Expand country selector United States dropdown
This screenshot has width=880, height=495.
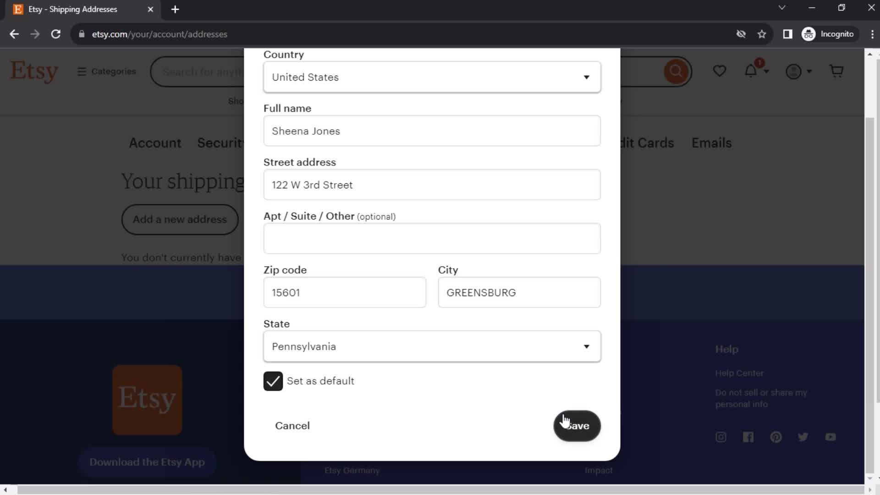pos(432,77)
